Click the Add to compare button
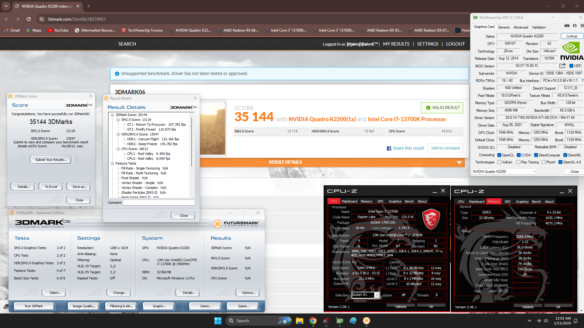The width and height of the screenshot is (584, 328). [x=445, y=148]
